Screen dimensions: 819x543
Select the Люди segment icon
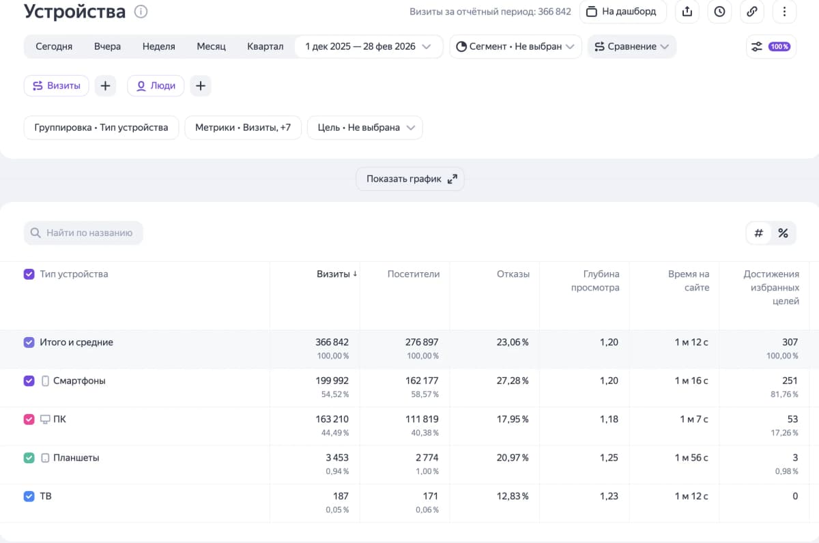point(141,85)
